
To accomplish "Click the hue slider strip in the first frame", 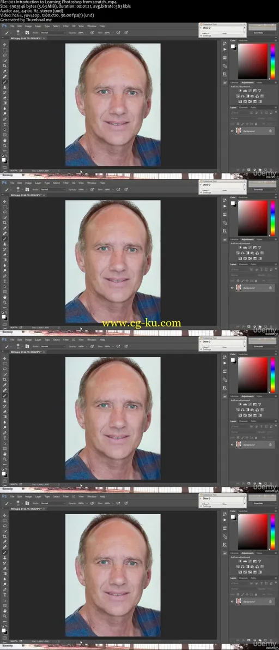I will coord(273,61).
